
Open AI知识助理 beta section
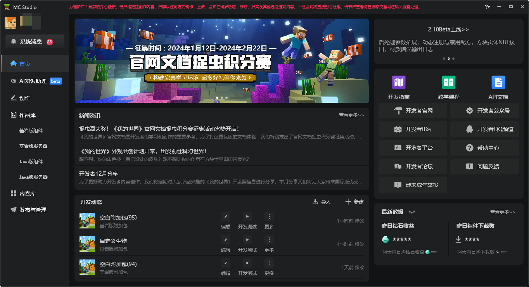35,81
